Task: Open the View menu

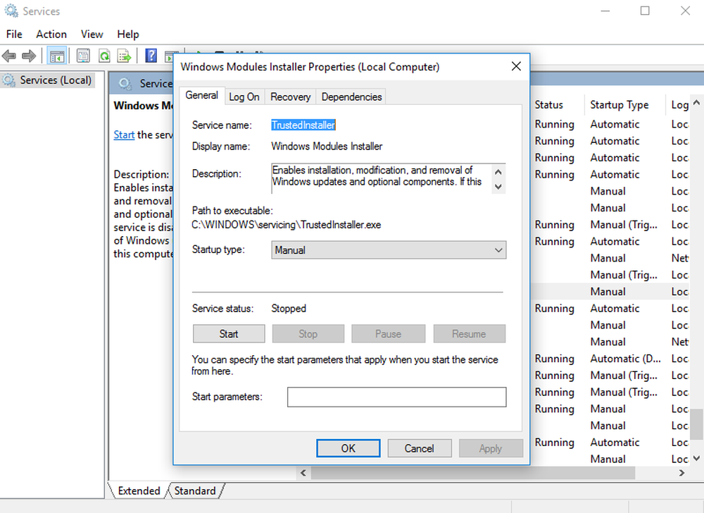Action: point(92,34)
